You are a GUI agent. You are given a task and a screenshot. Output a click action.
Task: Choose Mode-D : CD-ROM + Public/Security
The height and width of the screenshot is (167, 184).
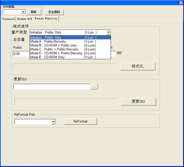pyautogui.click(x=70, y=53)
